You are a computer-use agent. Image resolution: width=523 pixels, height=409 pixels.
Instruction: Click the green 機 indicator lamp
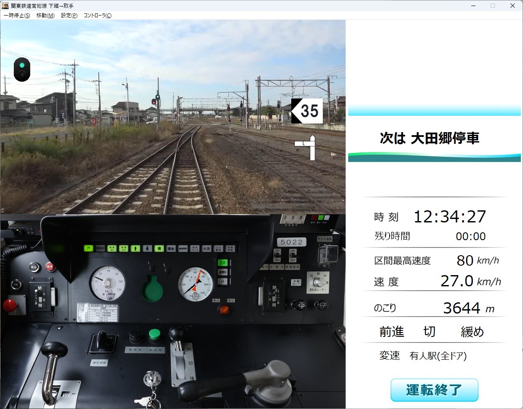(159, 248)
